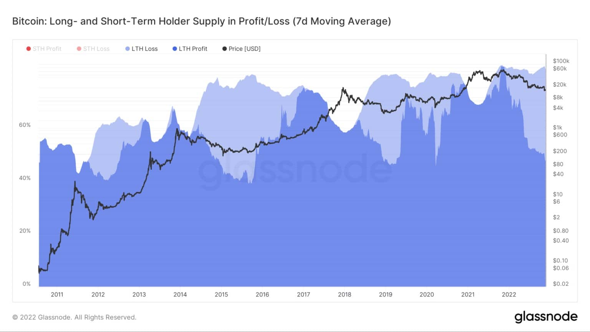Image resolution: width=590 pixels, height=332 pixels.
Task: Click the blue LTH Profit dot
Action: [175, 49]
